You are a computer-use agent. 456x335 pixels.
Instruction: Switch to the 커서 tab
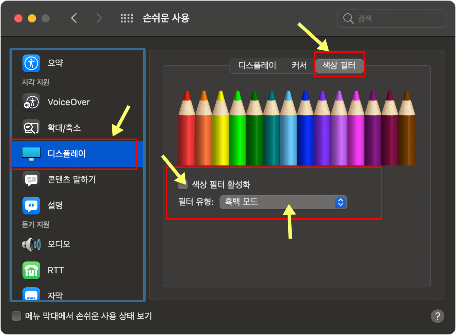(x=299, y=65)
